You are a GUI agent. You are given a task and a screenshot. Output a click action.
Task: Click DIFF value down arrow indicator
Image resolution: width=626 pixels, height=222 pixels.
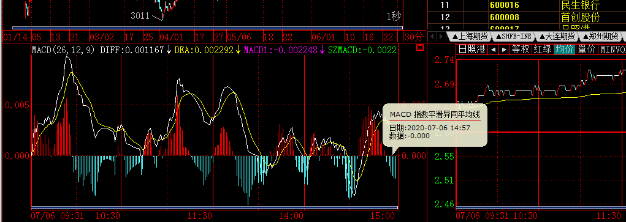click(169, 50)
